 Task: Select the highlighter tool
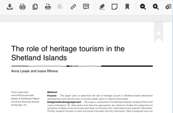point(102,7)
